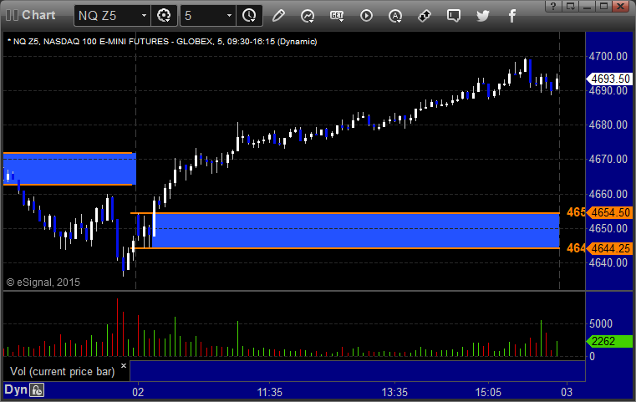Click the 11:35 time axis label
The width and height of the screenshot is (636, 402).
270,392
